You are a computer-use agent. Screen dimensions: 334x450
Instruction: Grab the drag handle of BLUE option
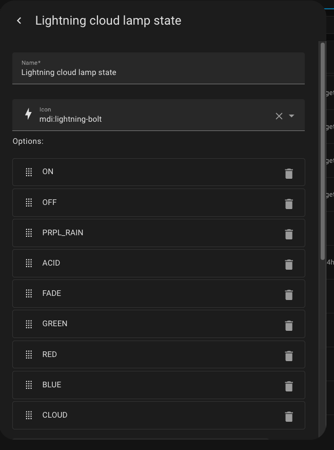[x=29, y=385]
